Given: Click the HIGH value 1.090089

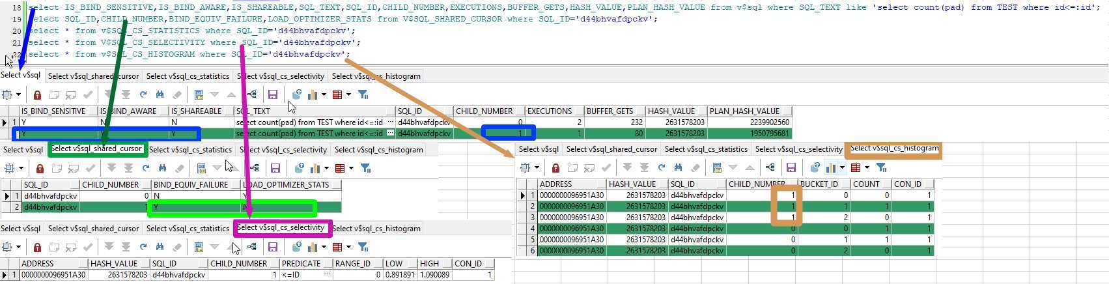Looking at the screenshot, I should [x=434, y=275].
